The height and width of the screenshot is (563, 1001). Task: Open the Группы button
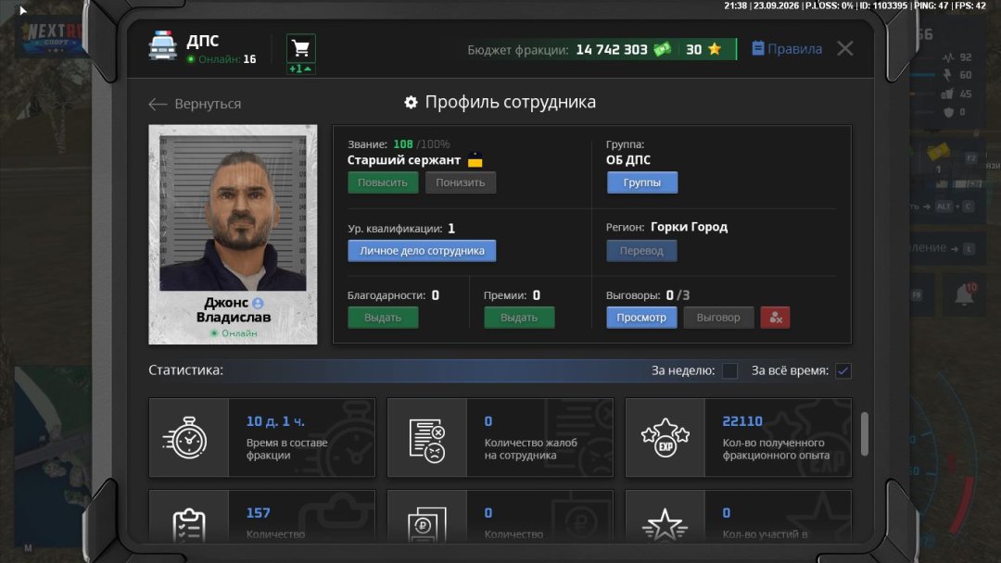tap(641, 182)
